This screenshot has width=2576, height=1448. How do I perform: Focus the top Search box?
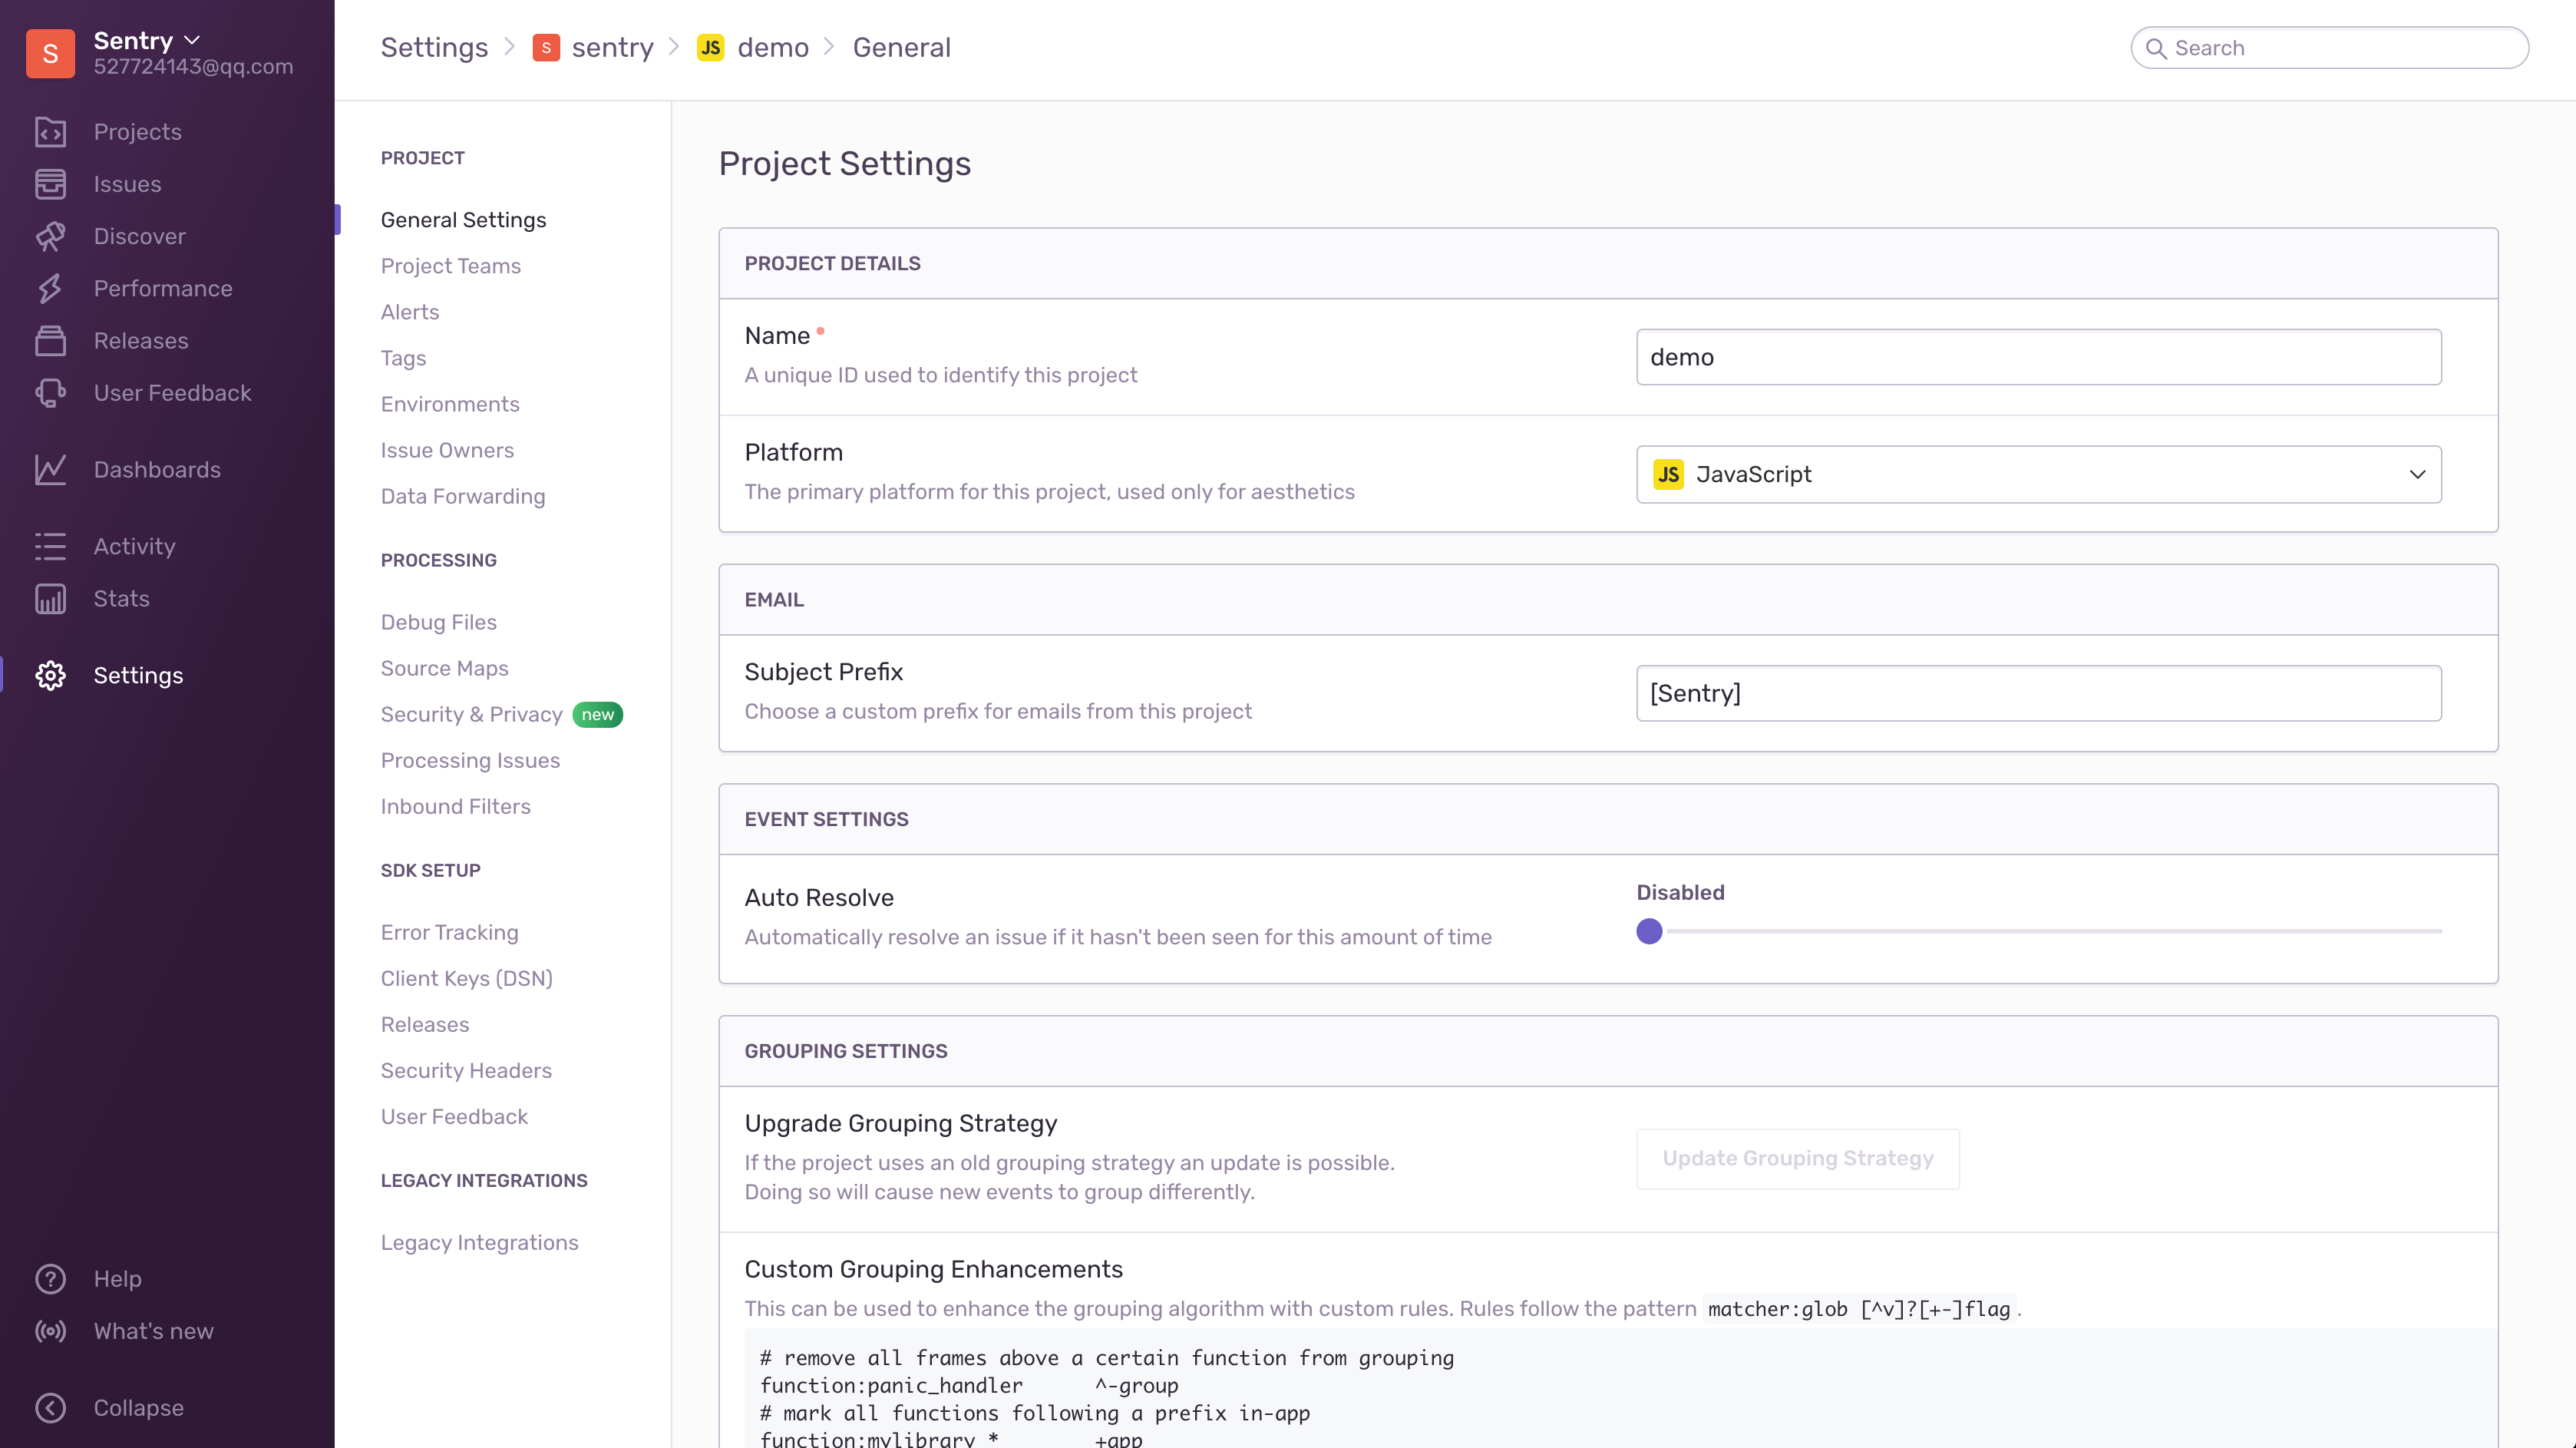(x=2329, y=47)
